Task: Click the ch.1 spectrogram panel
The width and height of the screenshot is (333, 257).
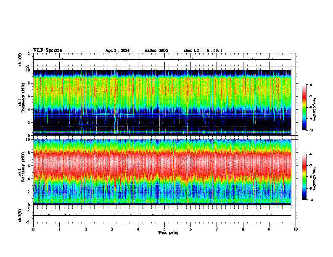Action: (x=162, y=102)
